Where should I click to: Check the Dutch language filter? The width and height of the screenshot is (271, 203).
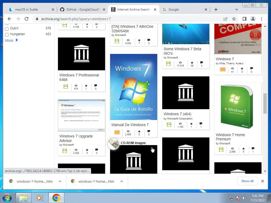(x=7, y=29)
